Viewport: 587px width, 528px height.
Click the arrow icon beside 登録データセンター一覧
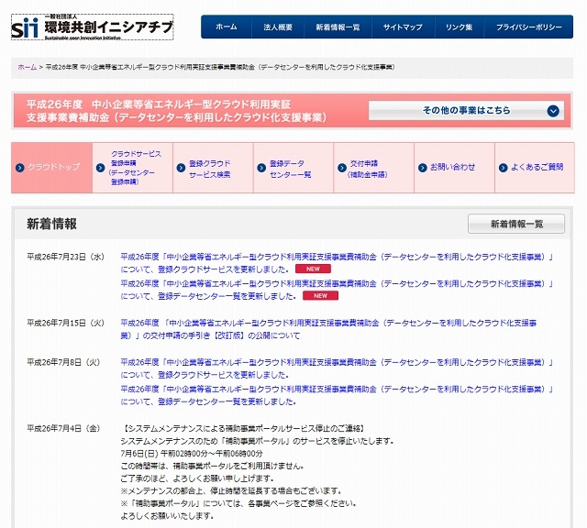point(261,168)
